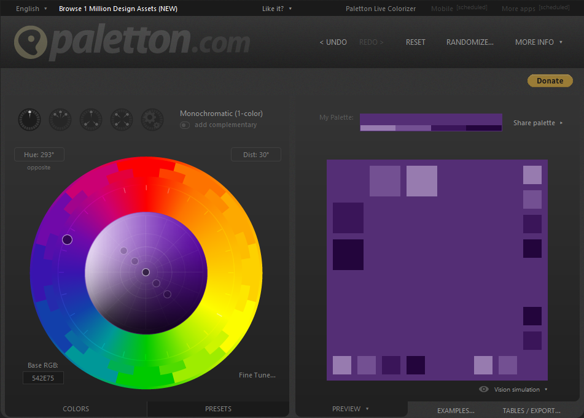Click UNDO in the header
This screenshot has height=418, width=584.
point(333,42)
